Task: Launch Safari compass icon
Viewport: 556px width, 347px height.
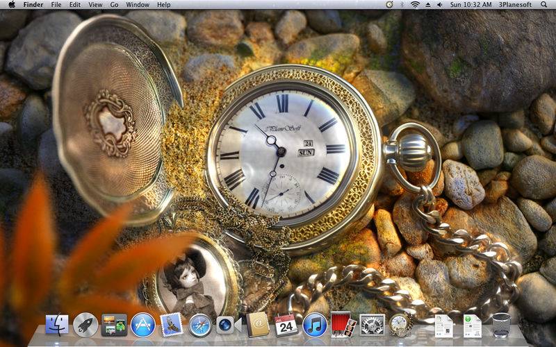Action: click(200, 325)
